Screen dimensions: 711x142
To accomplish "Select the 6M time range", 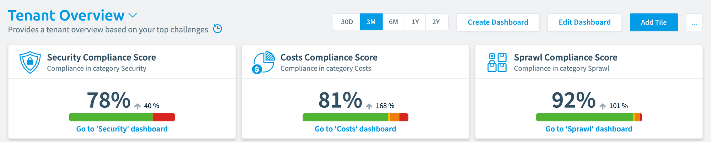I will [x=394, y=22].
